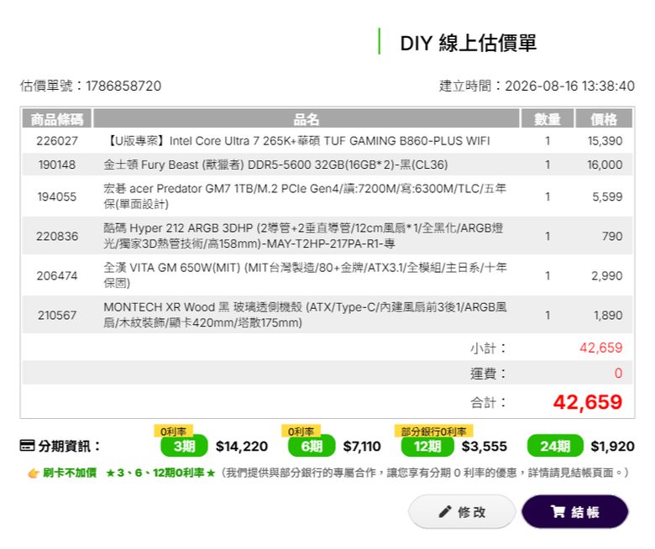Click the 估價單號 1786858720 text
Screen dimensions: 655x549
91,86
